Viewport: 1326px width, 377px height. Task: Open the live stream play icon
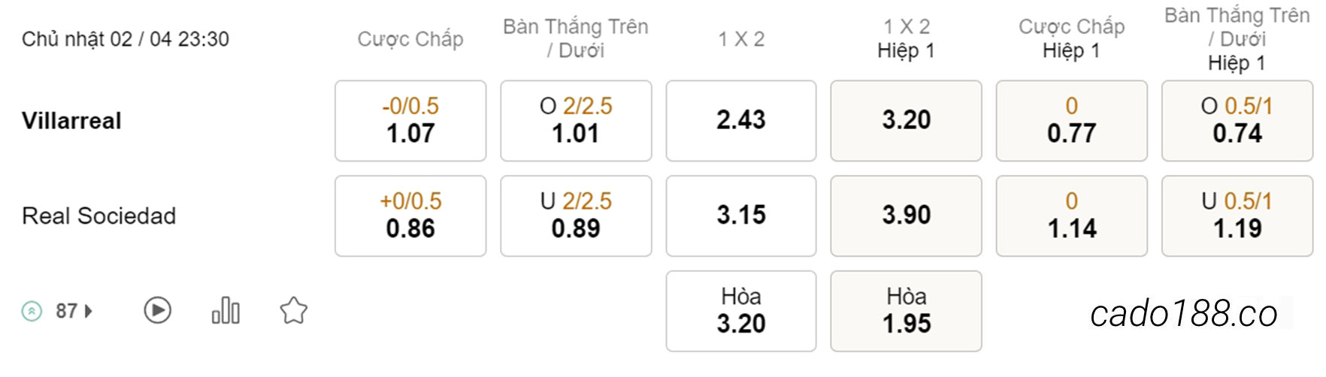coord(157,310)
